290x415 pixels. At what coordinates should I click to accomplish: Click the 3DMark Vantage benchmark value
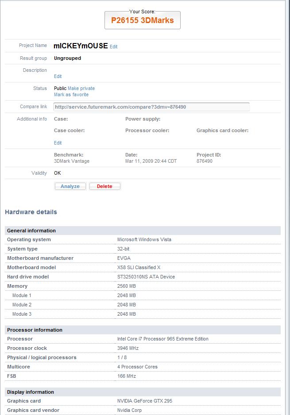point(72,161)
